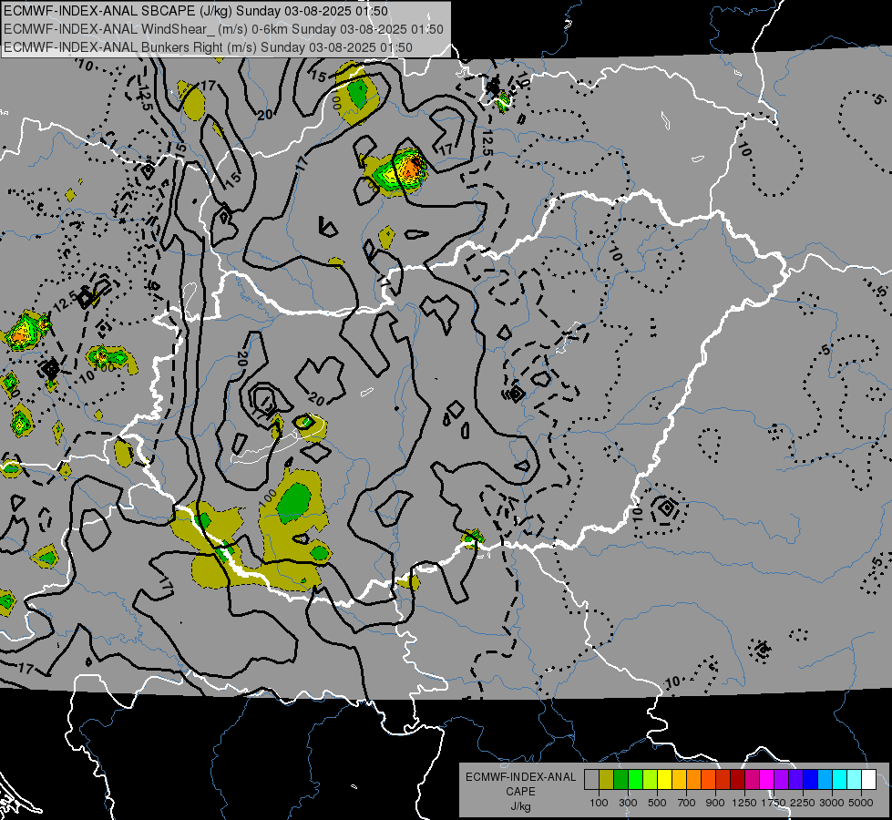The image size is (892, 820).
Task: Pick the gray swatch in CAPE legend
Action: click(x=591, y=780)
